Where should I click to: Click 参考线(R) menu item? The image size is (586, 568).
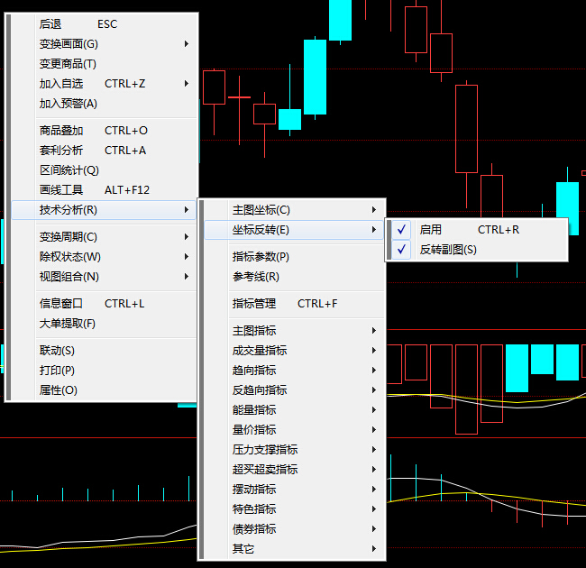pos(256,277)
